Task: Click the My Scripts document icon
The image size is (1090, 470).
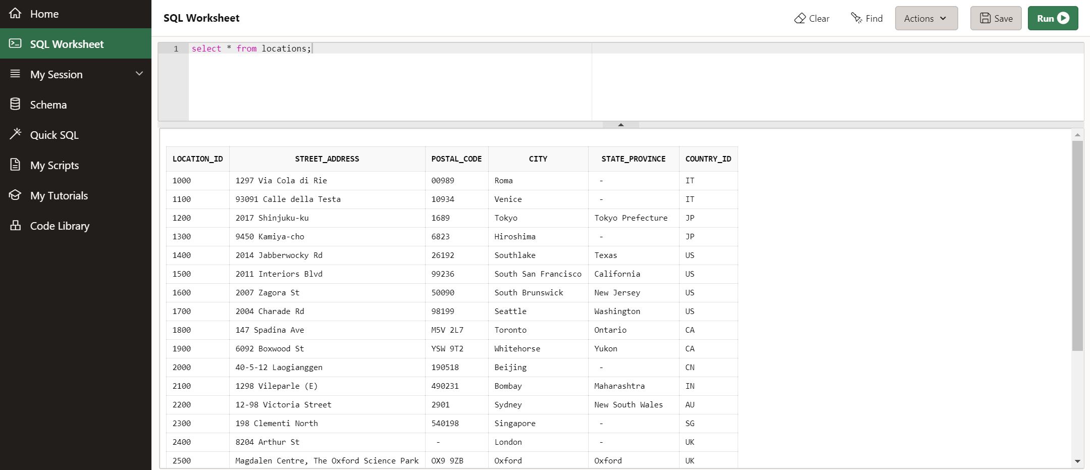Action: (15, 165)
